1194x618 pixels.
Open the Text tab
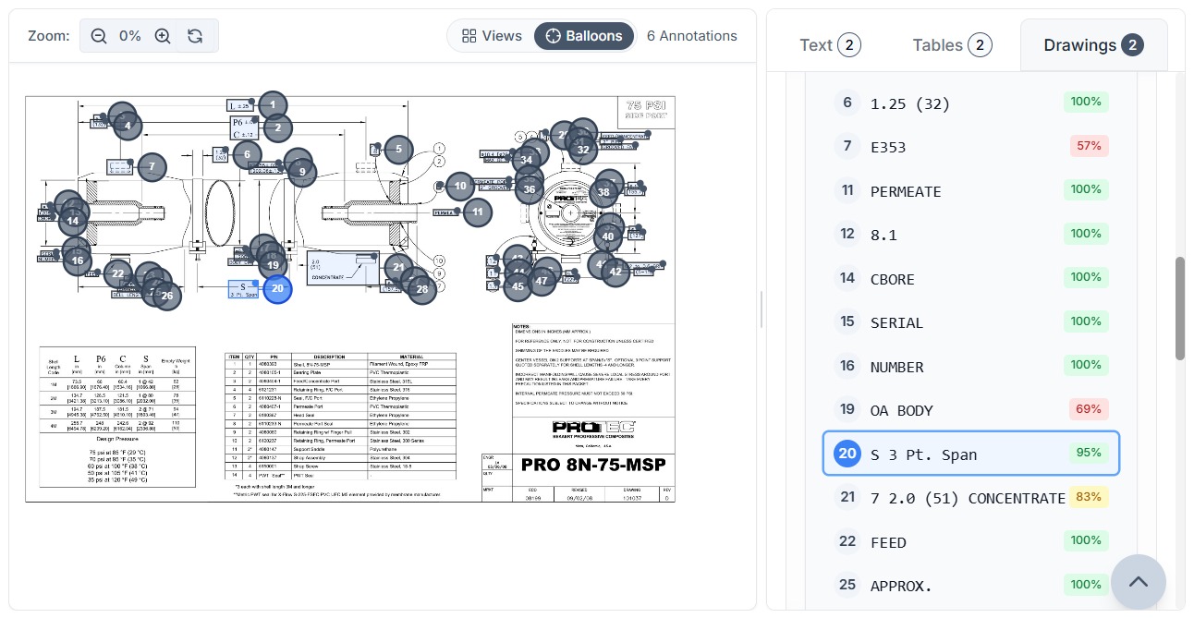829,45
